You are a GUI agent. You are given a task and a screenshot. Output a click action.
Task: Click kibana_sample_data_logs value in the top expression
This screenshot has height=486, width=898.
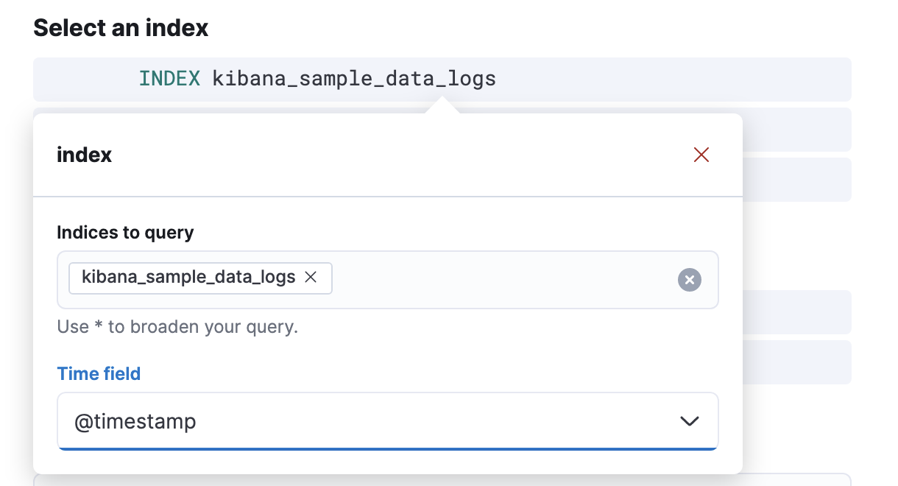point(354,79)
